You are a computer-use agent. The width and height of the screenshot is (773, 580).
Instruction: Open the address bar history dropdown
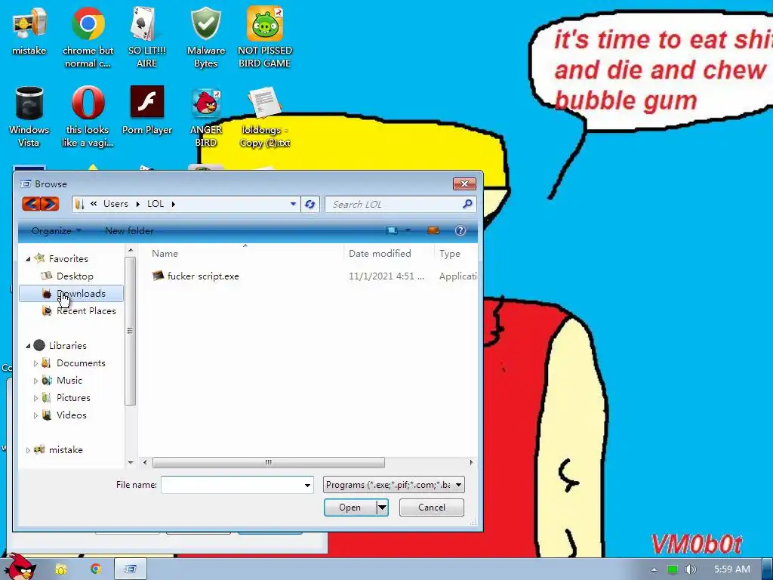point(293,204)
